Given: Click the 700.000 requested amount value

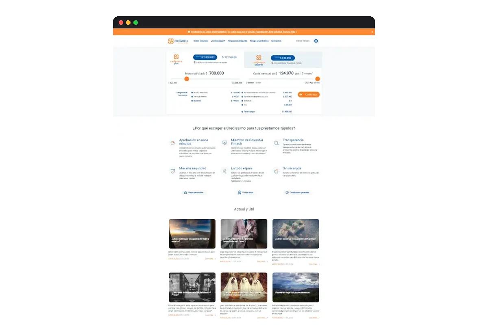Looking at the screenshot, I should [216, 73].
